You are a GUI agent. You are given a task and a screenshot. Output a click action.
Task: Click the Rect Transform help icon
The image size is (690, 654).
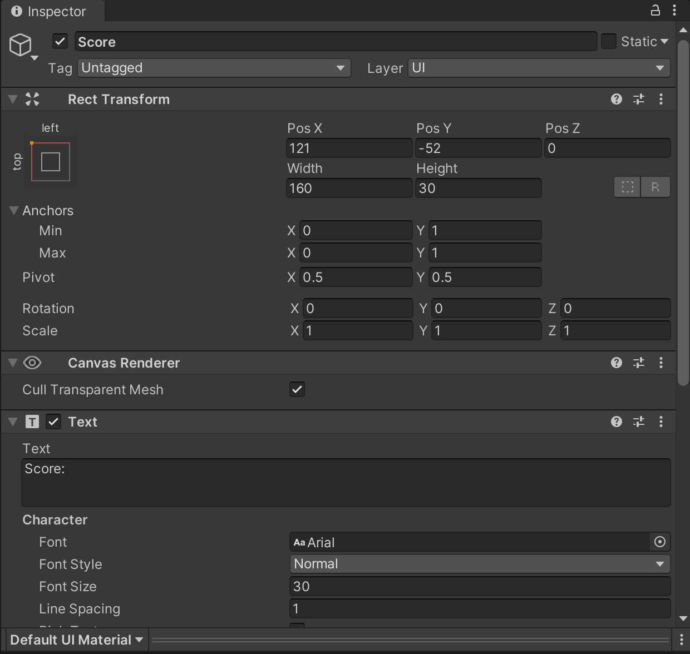(616, 99)
